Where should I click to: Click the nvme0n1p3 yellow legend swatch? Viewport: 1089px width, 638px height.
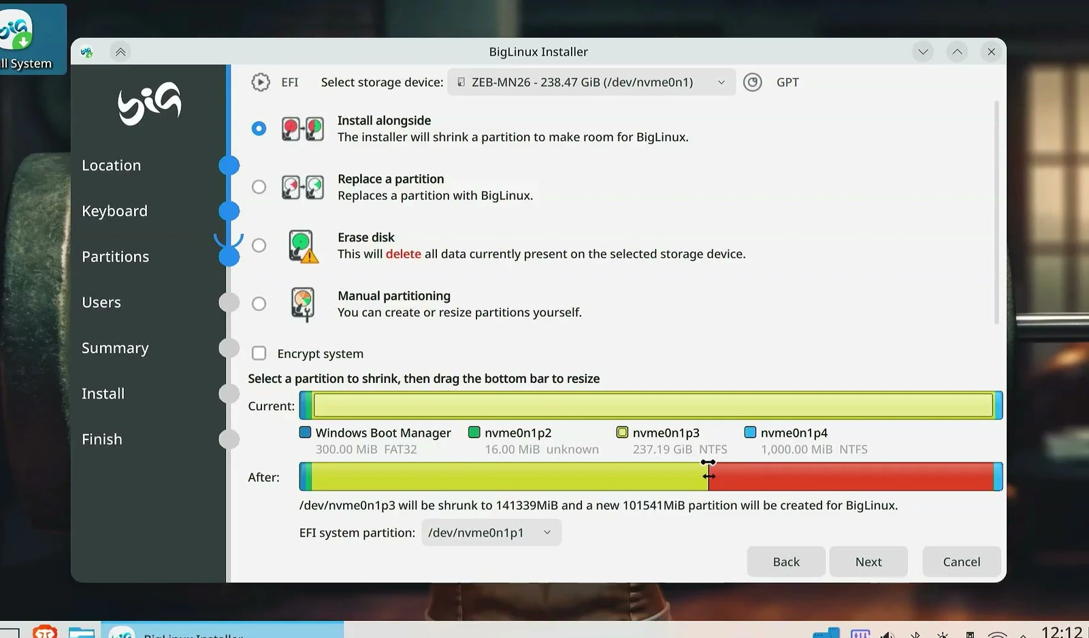(x=622, y=432)
